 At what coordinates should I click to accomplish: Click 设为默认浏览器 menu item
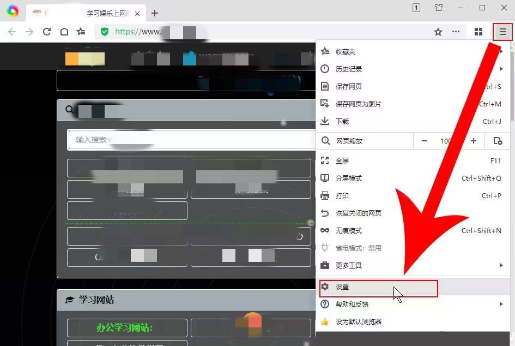[413, 321]
